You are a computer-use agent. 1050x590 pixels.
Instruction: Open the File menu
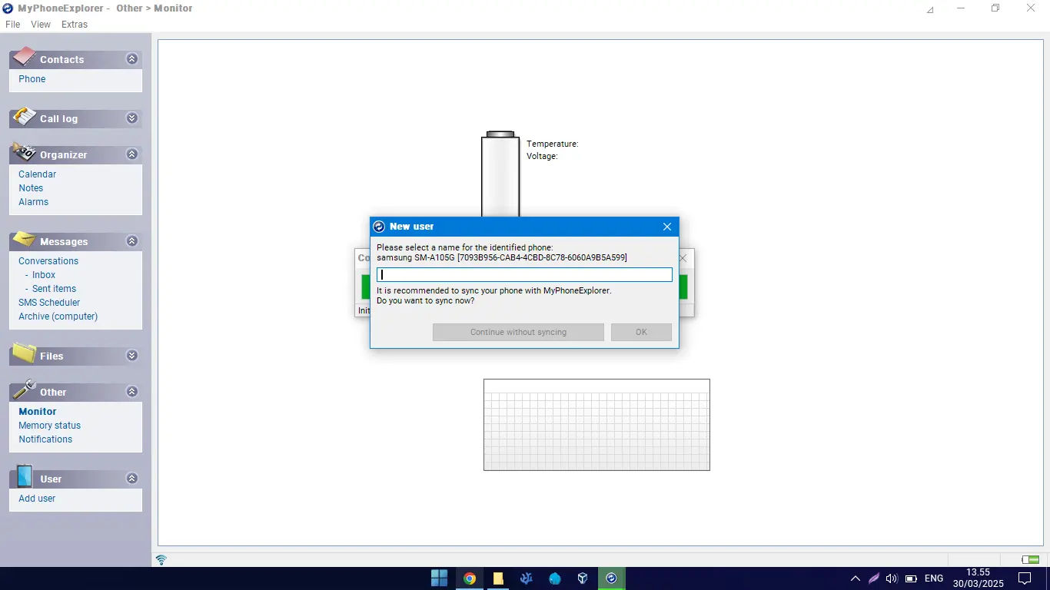12,25
